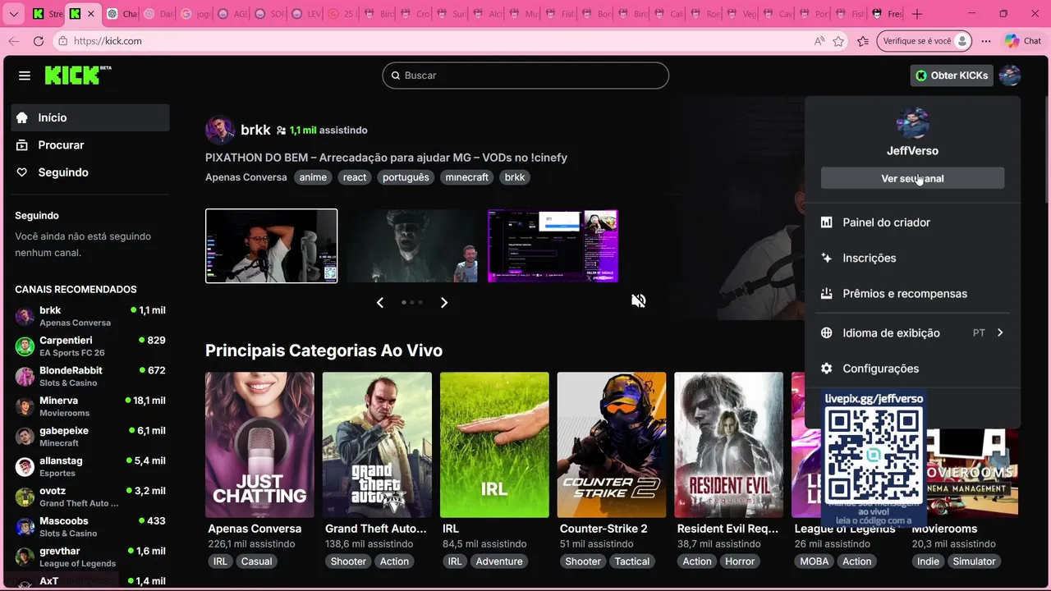The height and width of the screenshot is (591, 1051).
Task: Expand the Idioma de exibição language submenu
Action: tap(1000, 333)
